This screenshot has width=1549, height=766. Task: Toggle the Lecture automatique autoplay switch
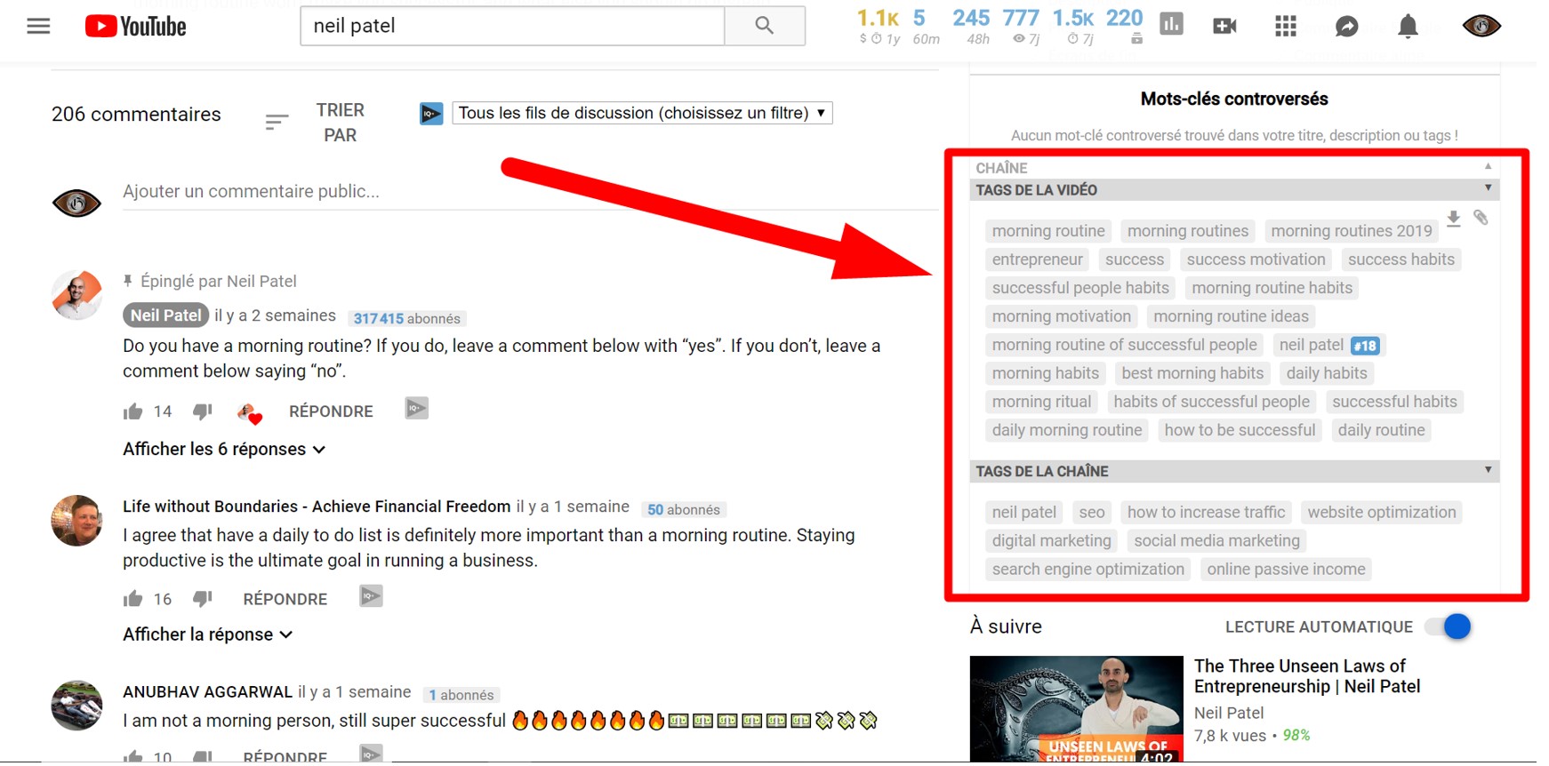tap(1449, 626)
